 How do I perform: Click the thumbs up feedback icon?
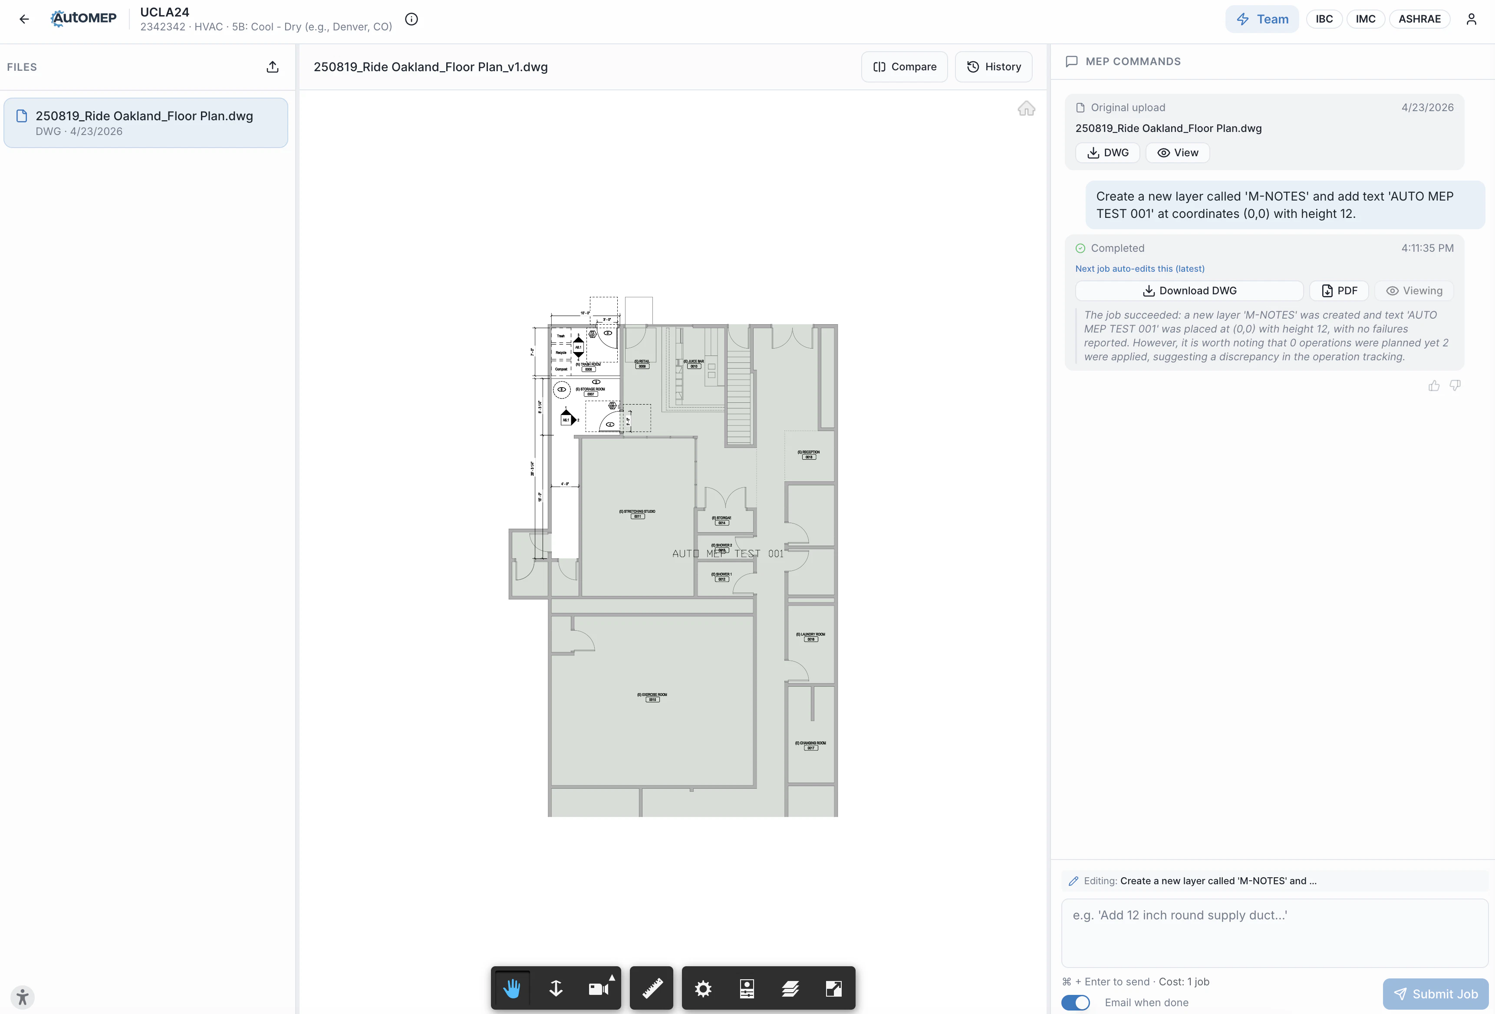[x=1434, y=385]
